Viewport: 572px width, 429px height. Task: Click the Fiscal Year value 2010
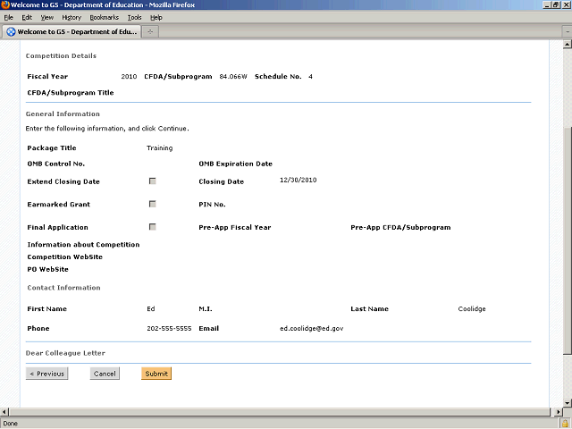pyautogui.click(x=129, y=77)
